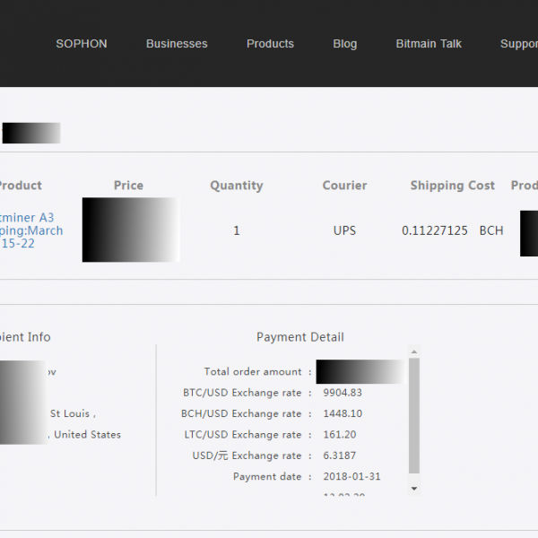Go to the Businesses menu
This screenshot has height=538, width=538.
tap(177, 43)
